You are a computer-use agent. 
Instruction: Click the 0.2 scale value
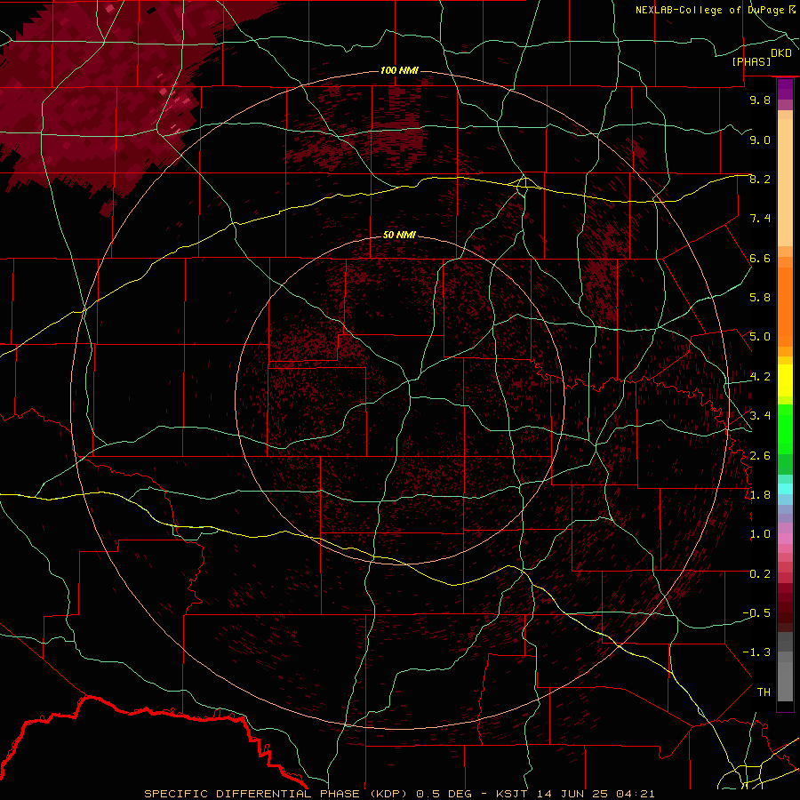click(760, 574)
